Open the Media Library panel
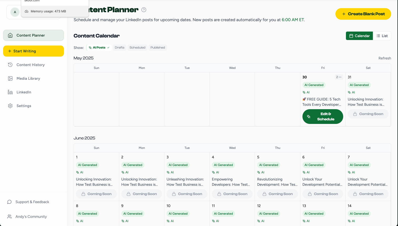398x226 pixels. 28,78
